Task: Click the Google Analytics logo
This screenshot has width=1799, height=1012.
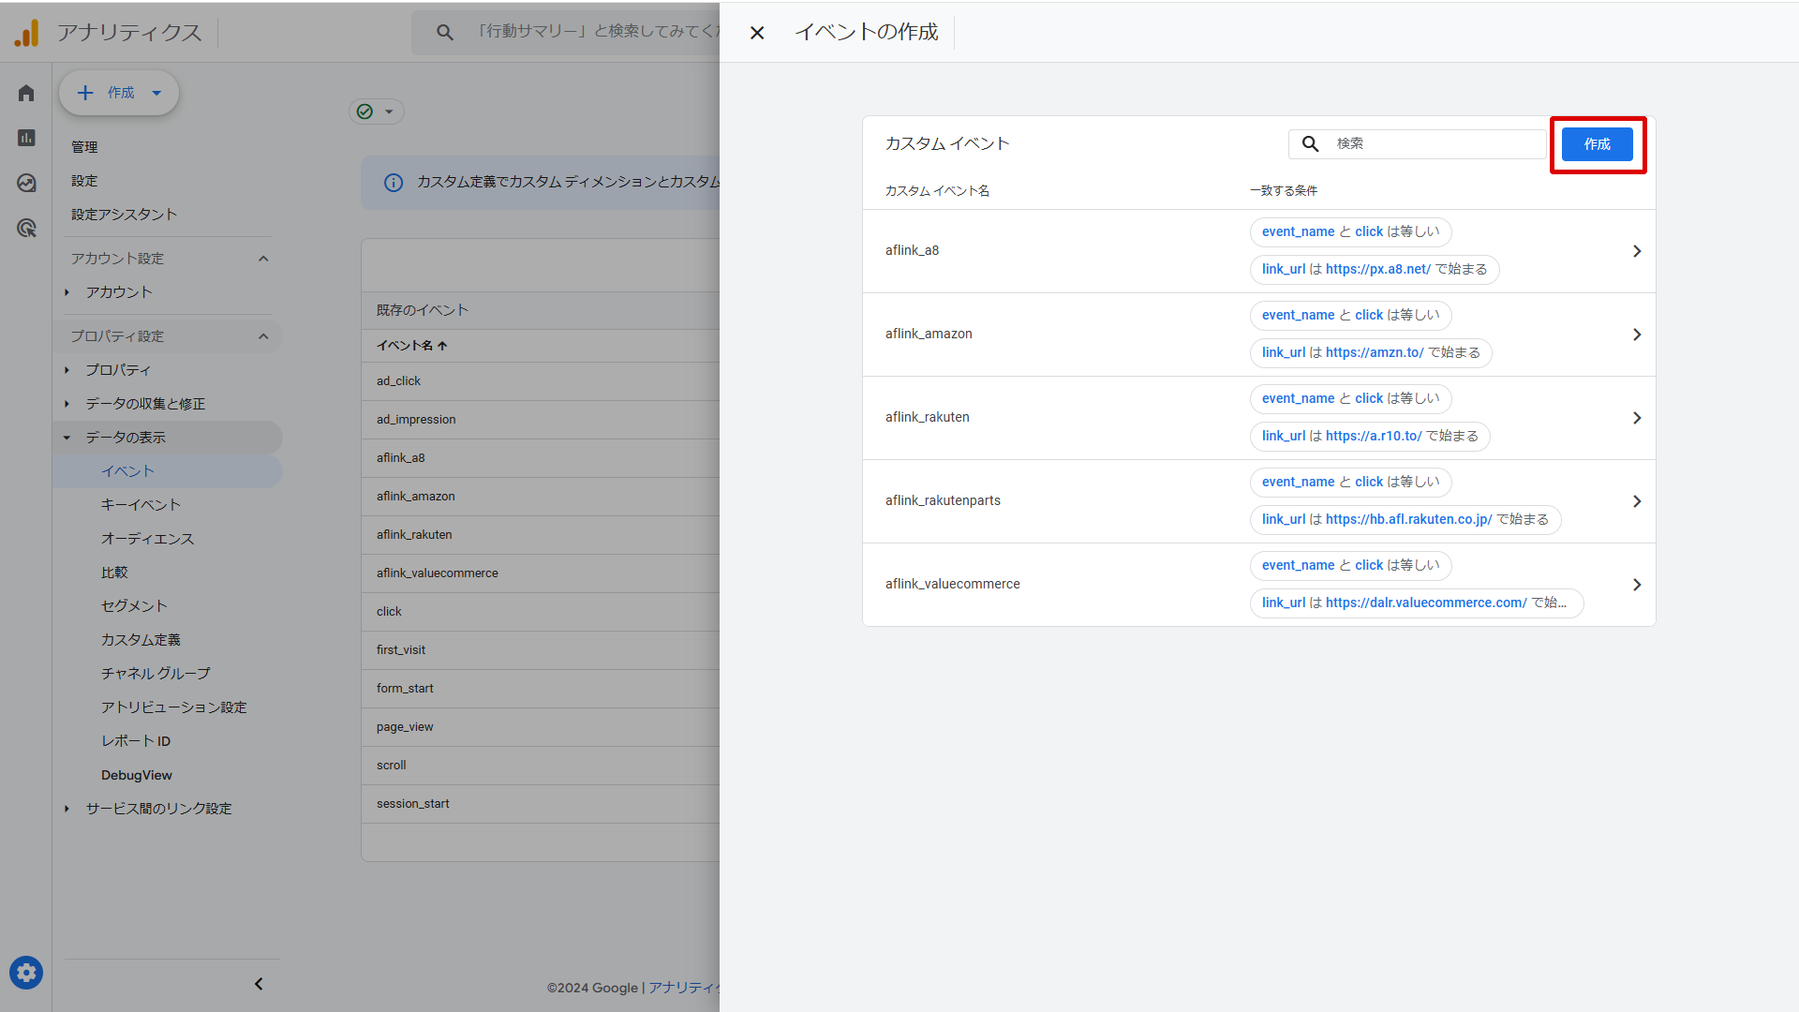Action: click(27, 33)
